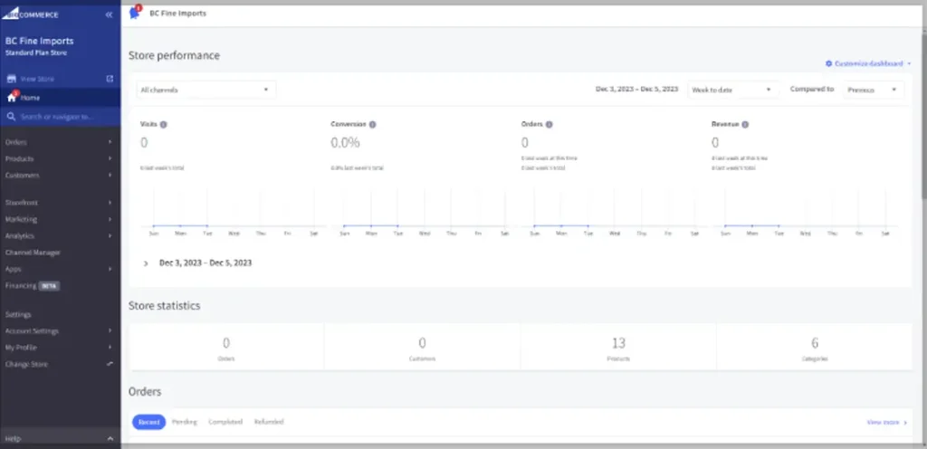Click the info icon beside Revenue
927x449 pixels.
[745, 124]
